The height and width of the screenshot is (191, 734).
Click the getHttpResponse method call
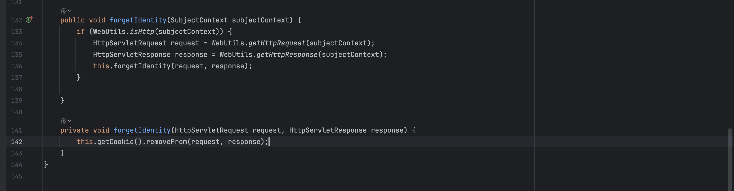(x=287, y=55)
